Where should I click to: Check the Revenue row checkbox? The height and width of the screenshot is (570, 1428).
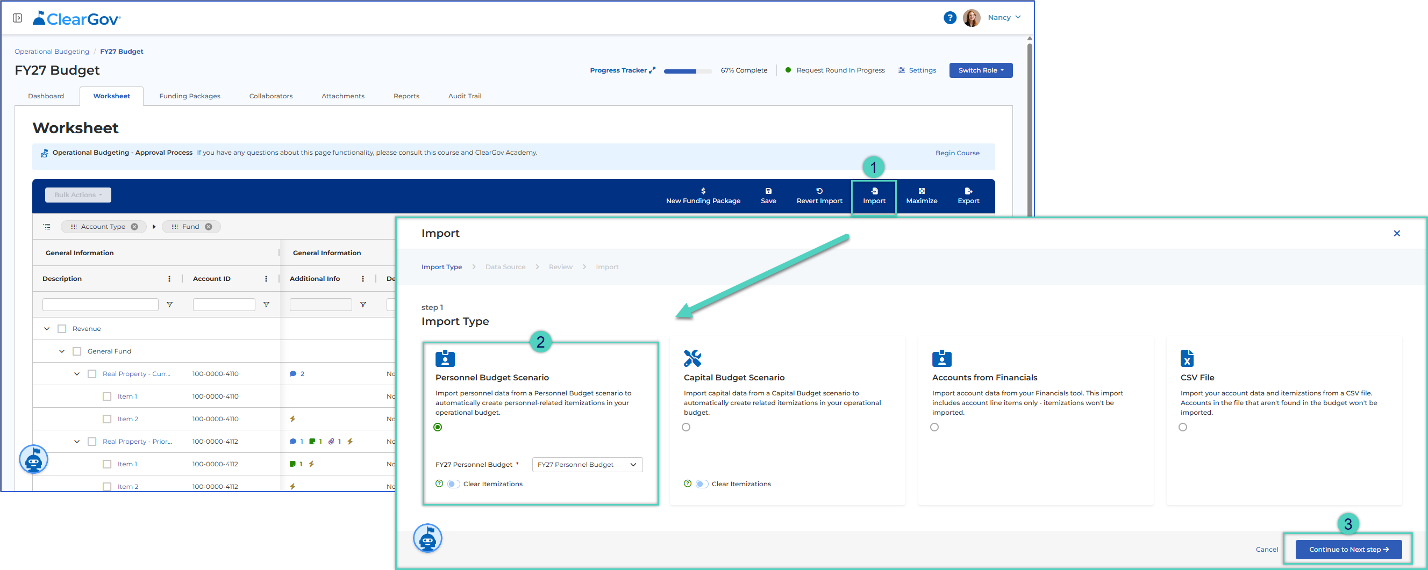coord(62,329)
